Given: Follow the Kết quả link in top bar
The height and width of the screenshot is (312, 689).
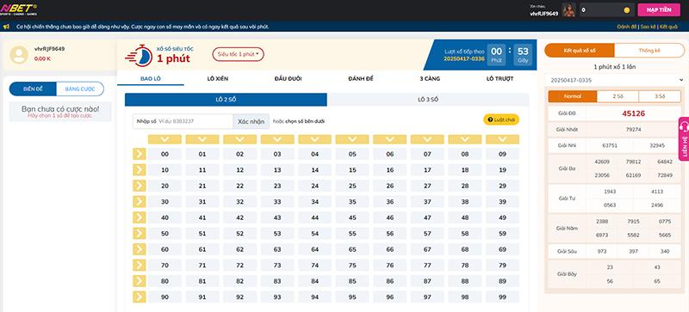Looking at the screenshot, I should click(669, 27).
